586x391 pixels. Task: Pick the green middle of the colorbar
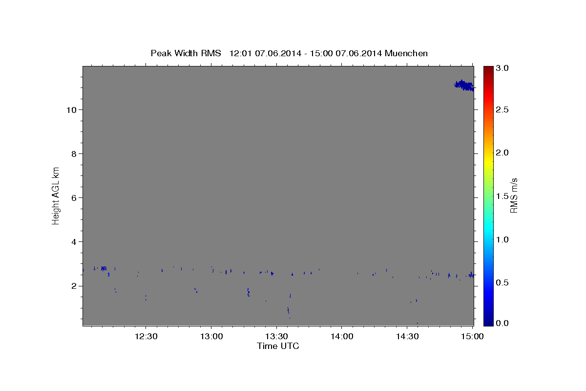click(488, 195)
